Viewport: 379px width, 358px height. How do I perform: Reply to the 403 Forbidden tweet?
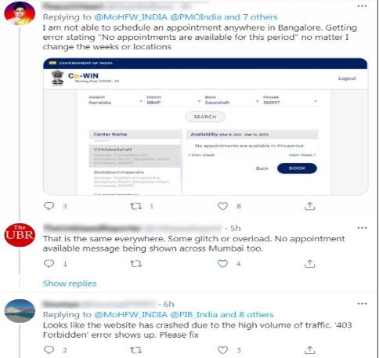point(49,350)
